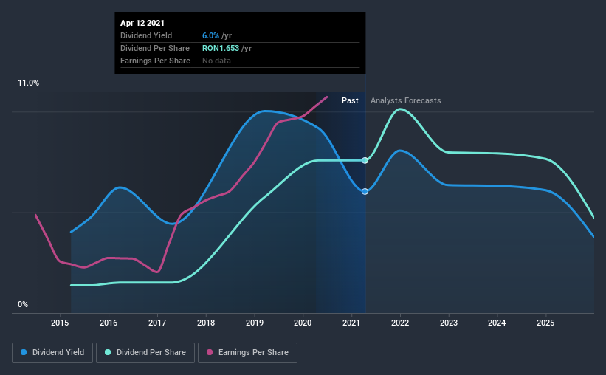
Task: Click the 2024 x-axis label
Action: pos(497,323)
